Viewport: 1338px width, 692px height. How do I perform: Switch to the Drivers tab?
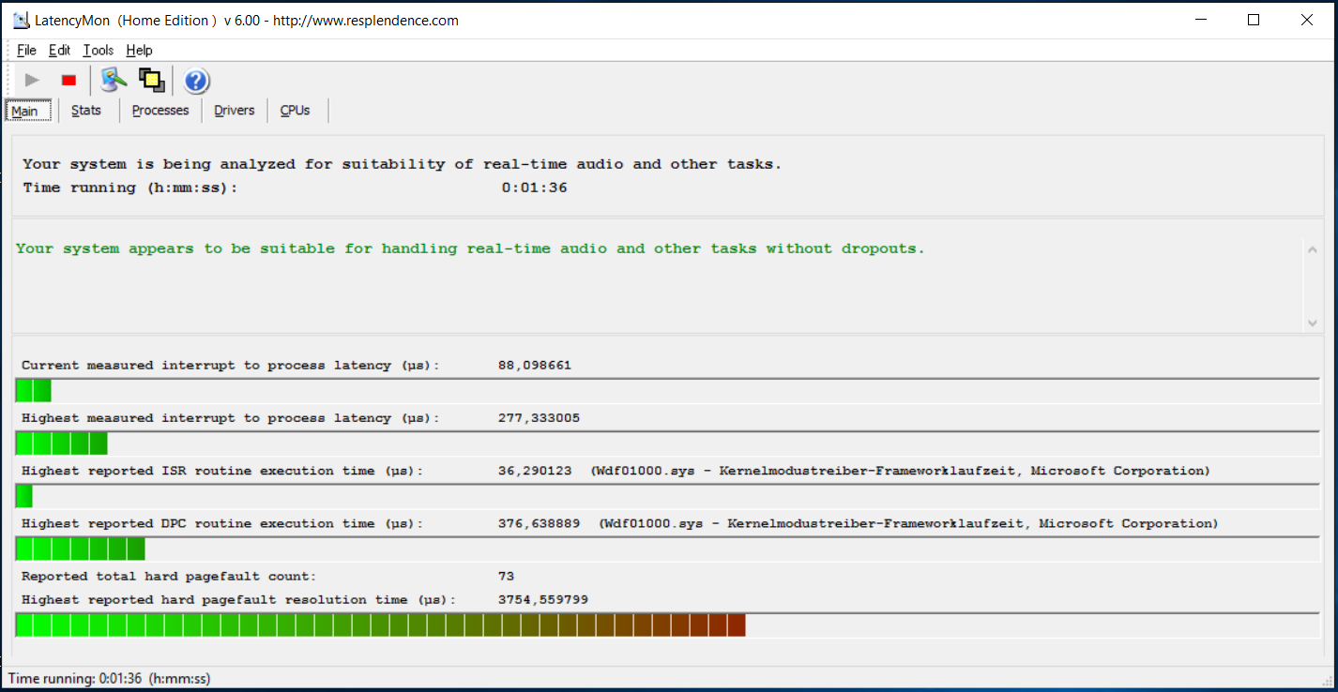coord(234,111)
